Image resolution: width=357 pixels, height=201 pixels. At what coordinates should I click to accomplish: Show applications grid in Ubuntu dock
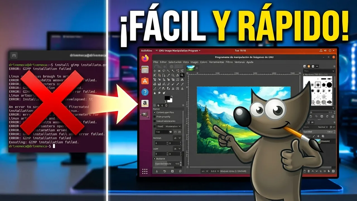click(145, 171)
